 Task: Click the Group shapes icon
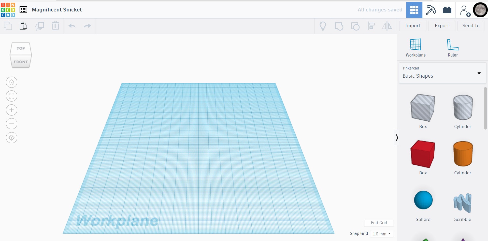pos(339,26)
